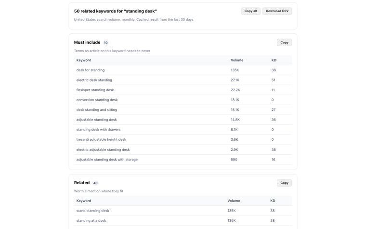Click the 27.1K volume value
The width and height of the screenshot is (366, 229).
tap(235, 80)
